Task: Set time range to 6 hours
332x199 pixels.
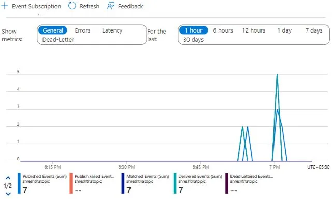Action: coord(223,30)
